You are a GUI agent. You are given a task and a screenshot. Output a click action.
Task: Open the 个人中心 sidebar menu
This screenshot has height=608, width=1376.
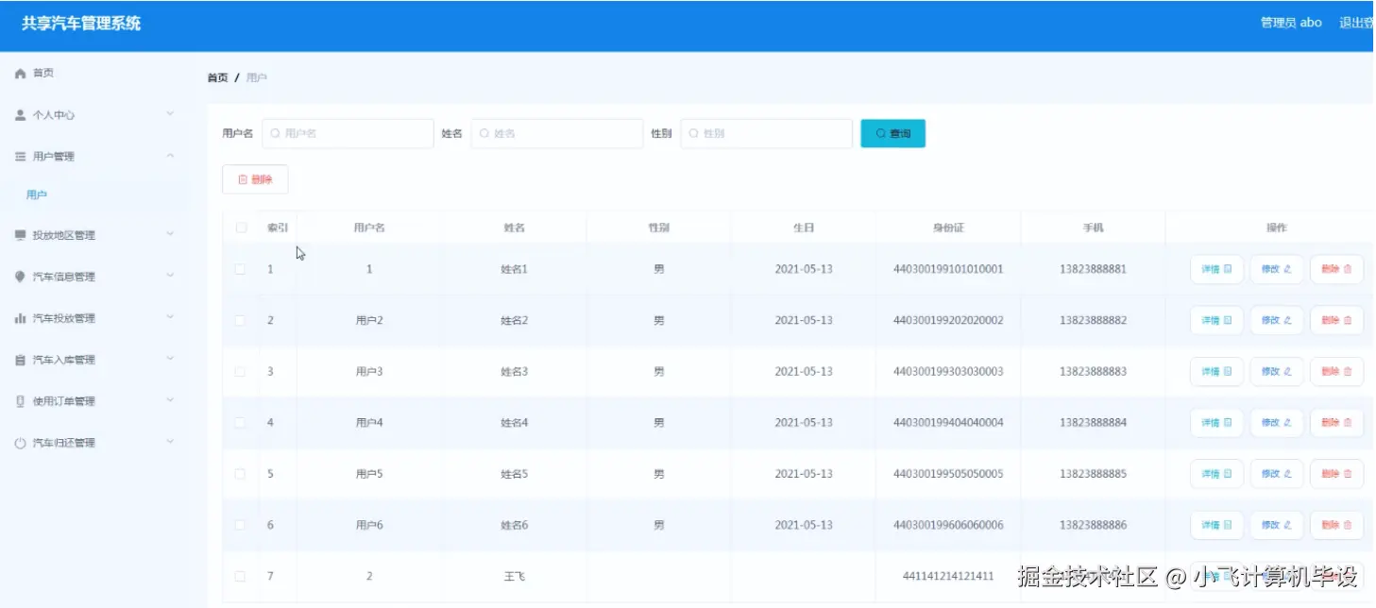(94, 115)
